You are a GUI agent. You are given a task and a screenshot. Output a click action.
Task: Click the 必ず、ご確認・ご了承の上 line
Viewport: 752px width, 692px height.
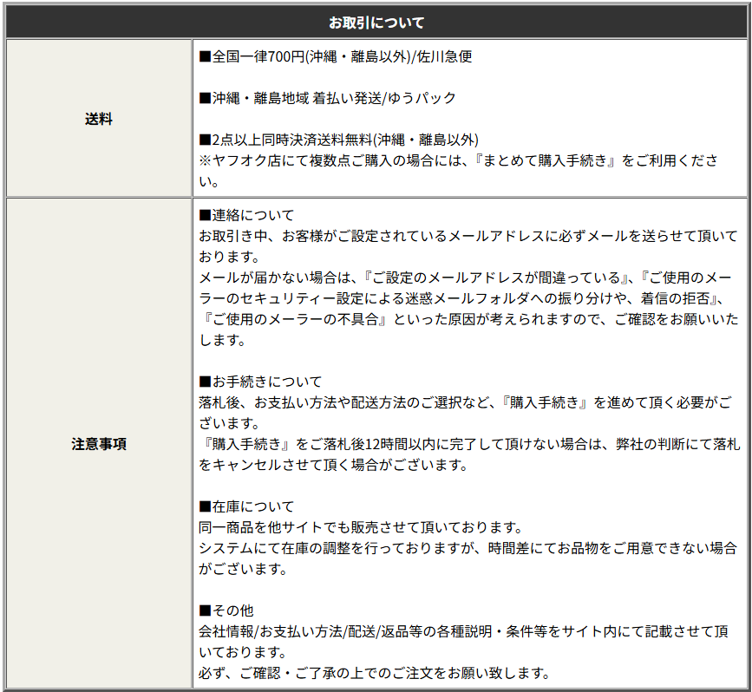coord(374,673)
